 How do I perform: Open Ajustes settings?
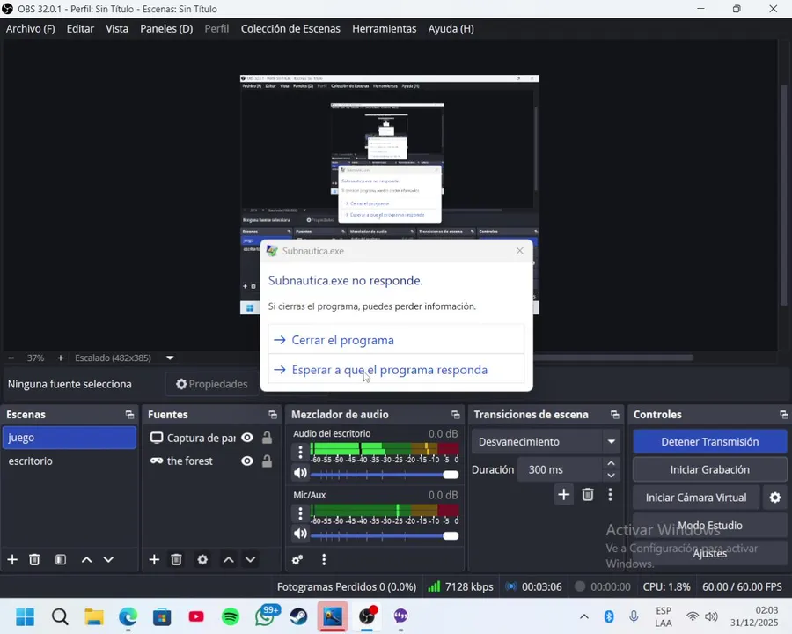tap(709, 553)
